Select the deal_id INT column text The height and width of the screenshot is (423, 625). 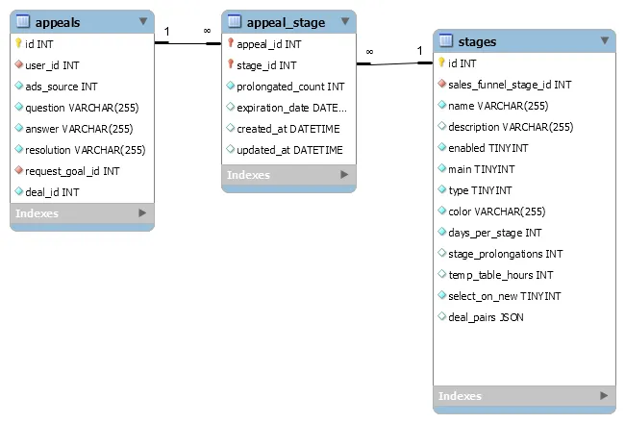tap(52, 192)
